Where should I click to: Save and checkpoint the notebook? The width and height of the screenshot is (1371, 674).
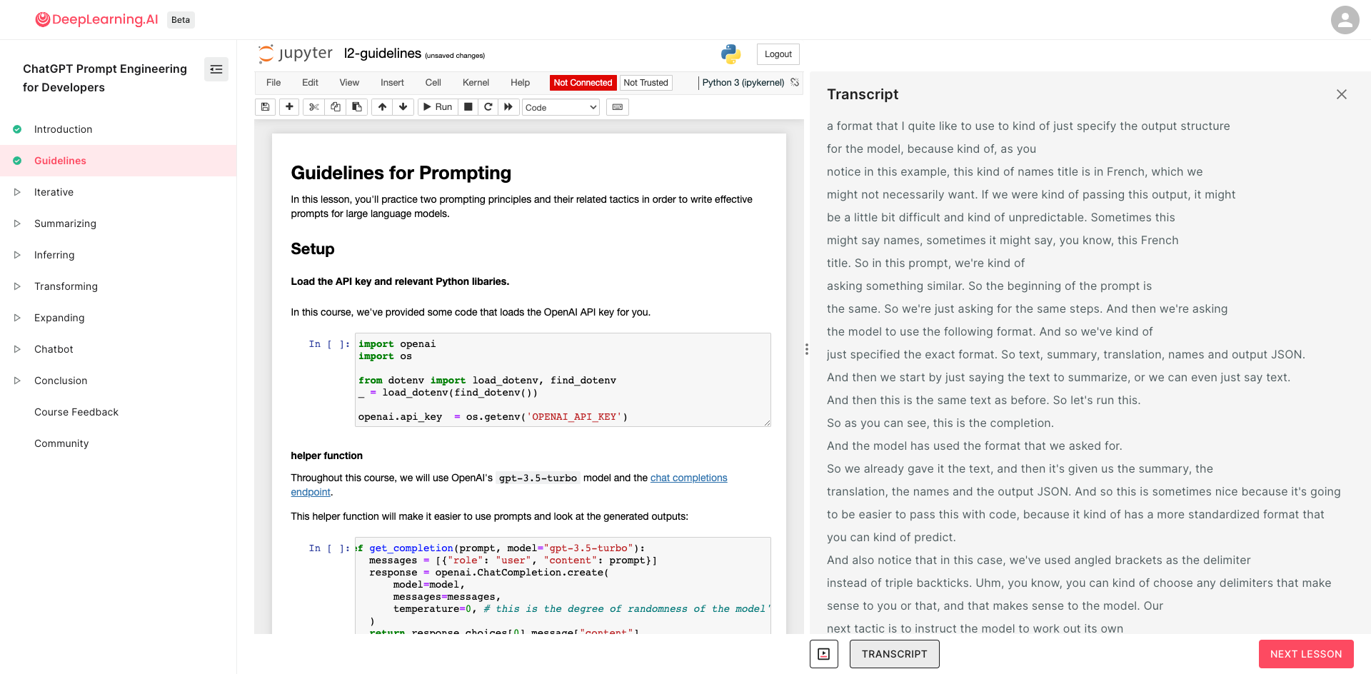265,107
